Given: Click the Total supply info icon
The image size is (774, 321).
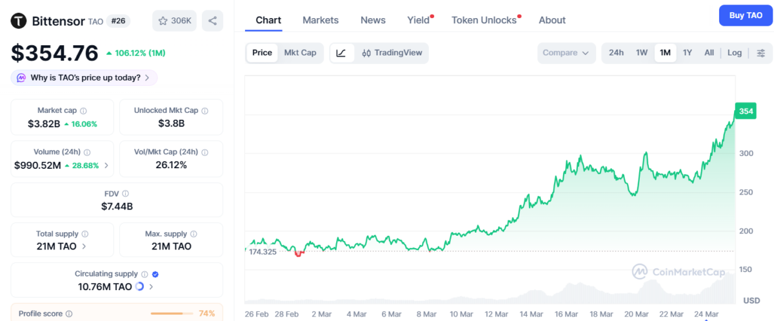Looking at the screenshot, I should click(x=85, y=234).
